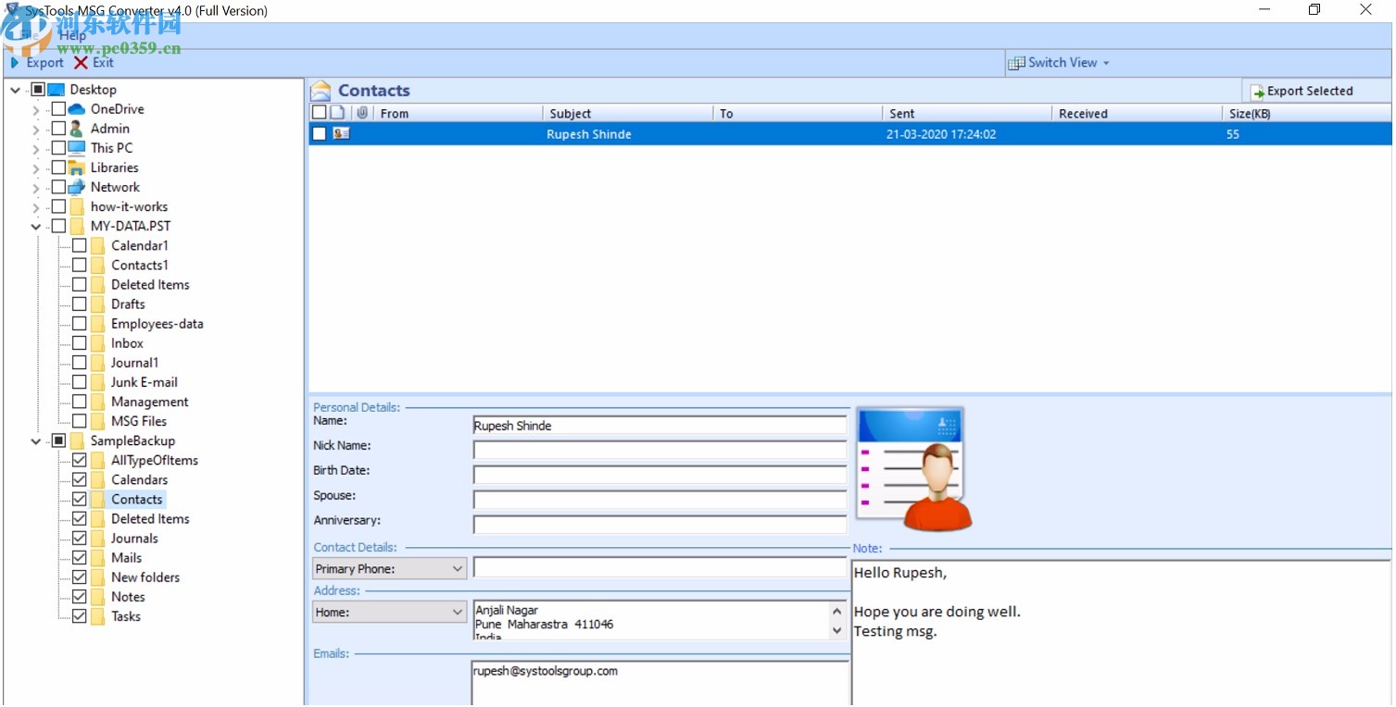The width and height of the screenshot is (1396, 707).
Task: Click the Switch View grid icon
Action: pyautogui.click(x=1019, y=62)
